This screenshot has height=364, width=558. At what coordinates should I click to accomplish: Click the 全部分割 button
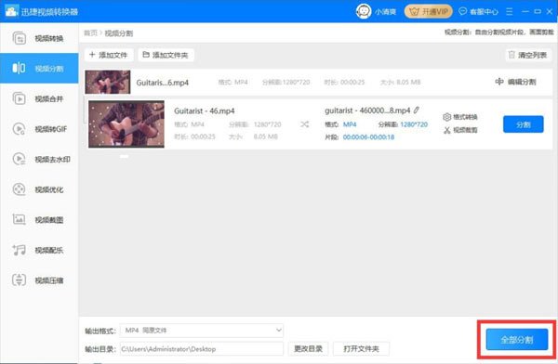517,340
